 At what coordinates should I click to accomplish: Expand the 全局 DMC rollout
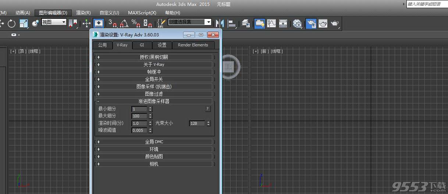pos(154,142)
